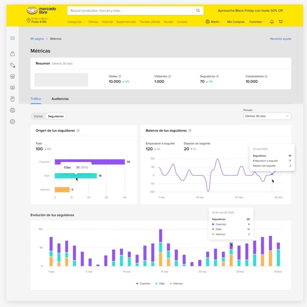Open the Últimos 30 días period dropdown
The width and height of the screenshot is (307, 307).
267,116
